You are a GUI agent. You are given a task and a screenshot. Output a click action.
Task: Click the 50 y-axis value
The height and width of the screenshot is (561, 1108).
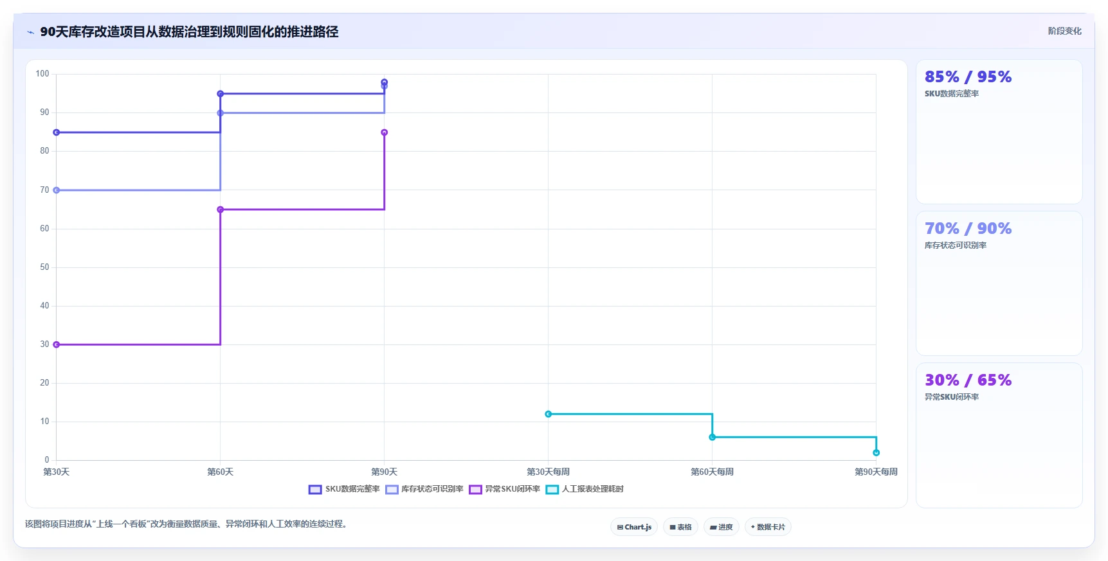(x=44, y=267)
